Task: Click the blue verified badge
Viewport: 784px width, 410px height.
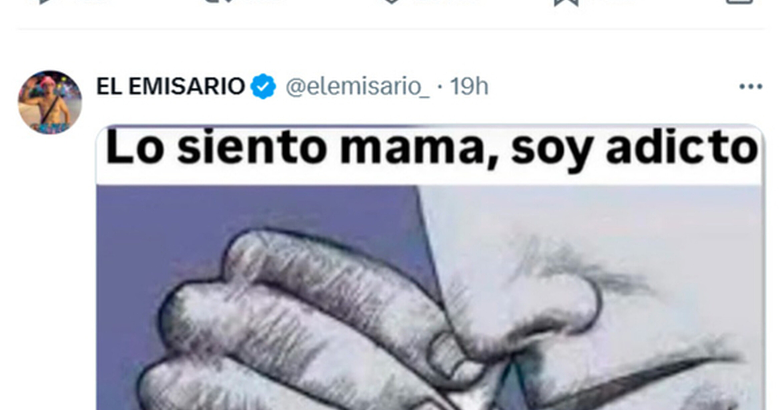Action: coord(263,86)
